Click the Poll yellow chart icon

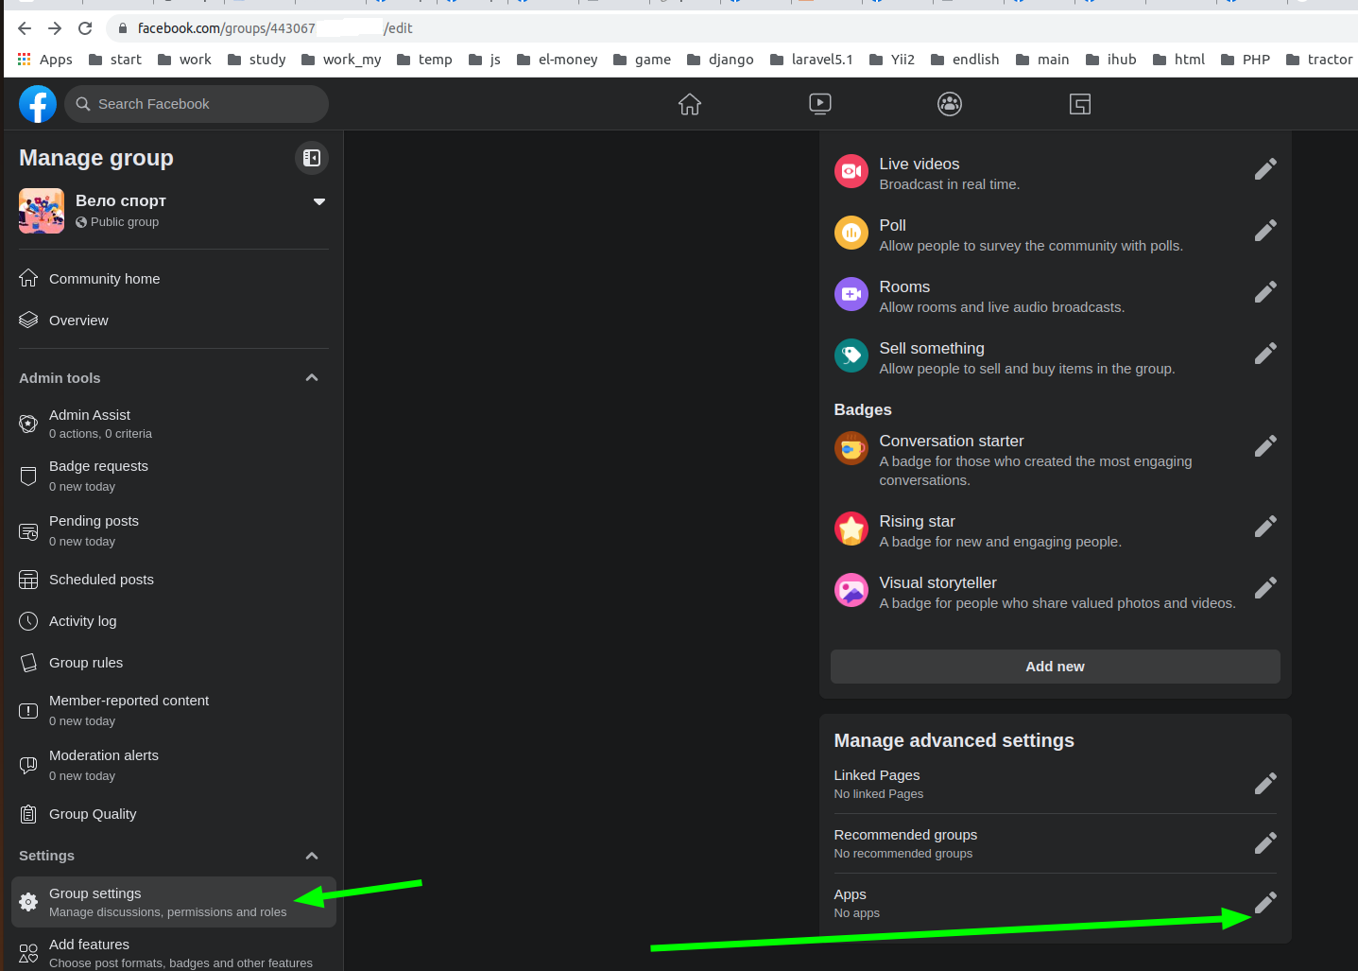851,233
